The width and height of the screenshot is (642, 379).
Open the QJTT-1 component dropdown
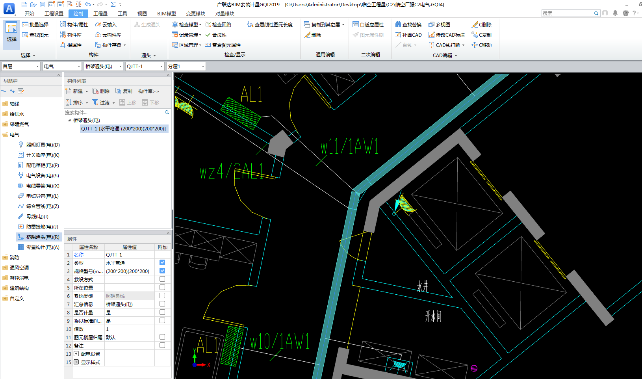pos(145,66)
